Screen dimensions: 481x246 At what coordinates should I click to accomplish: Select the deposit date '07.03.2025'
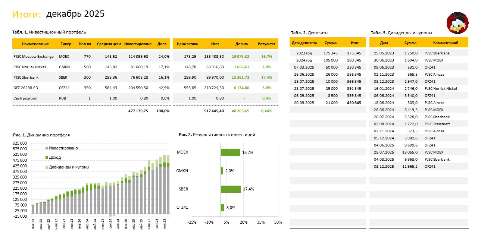(x=304, y=67)
